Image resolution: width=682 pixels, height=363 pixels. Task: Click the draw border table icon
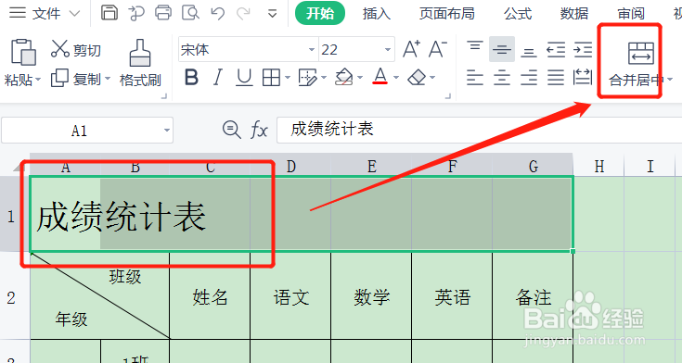click(x=307, y=78)
